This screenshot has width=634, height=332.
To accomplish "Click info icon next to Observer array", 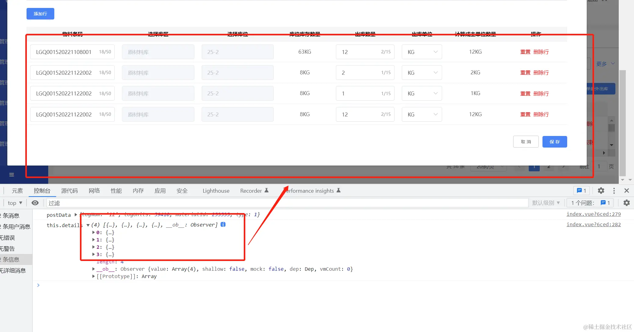I will pos(223,225).
